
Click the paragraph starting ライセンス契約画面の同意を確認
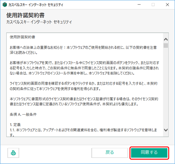[x=83, y=86]
